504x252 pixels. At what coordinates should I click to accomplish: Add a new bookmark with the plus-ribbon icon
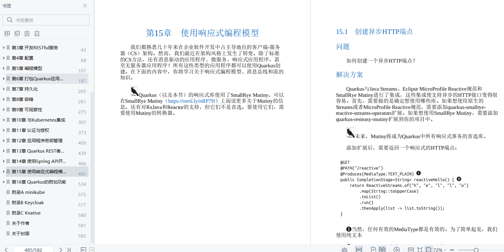27,34
